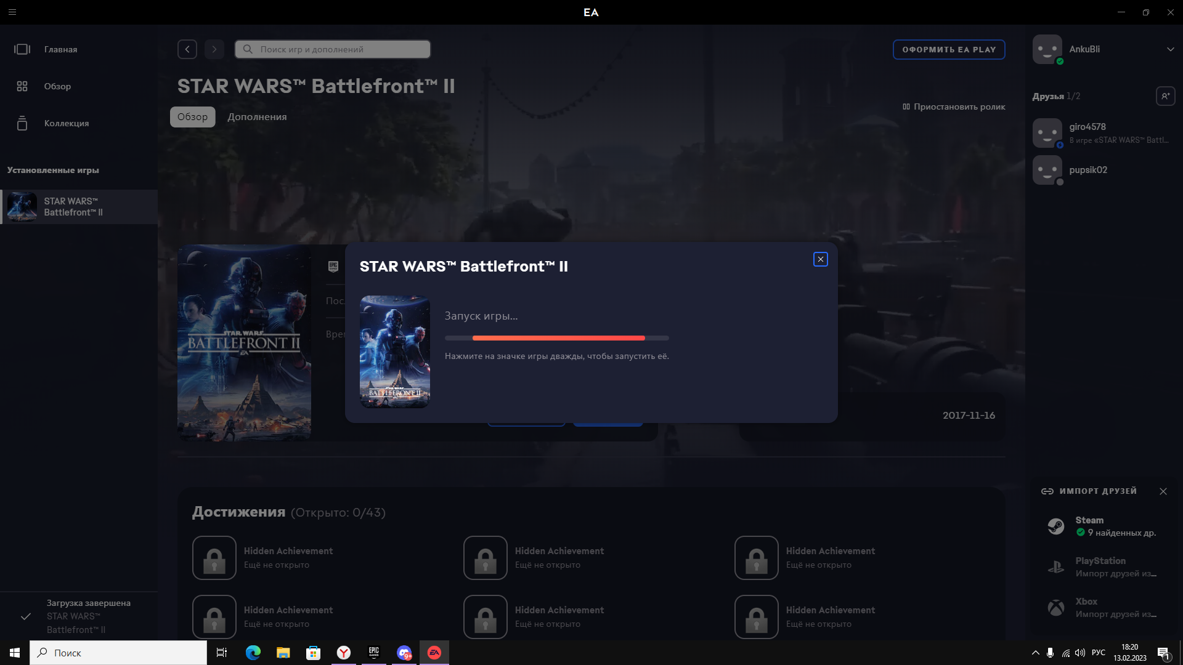Select Xbox friends import

pos(1103,608)
